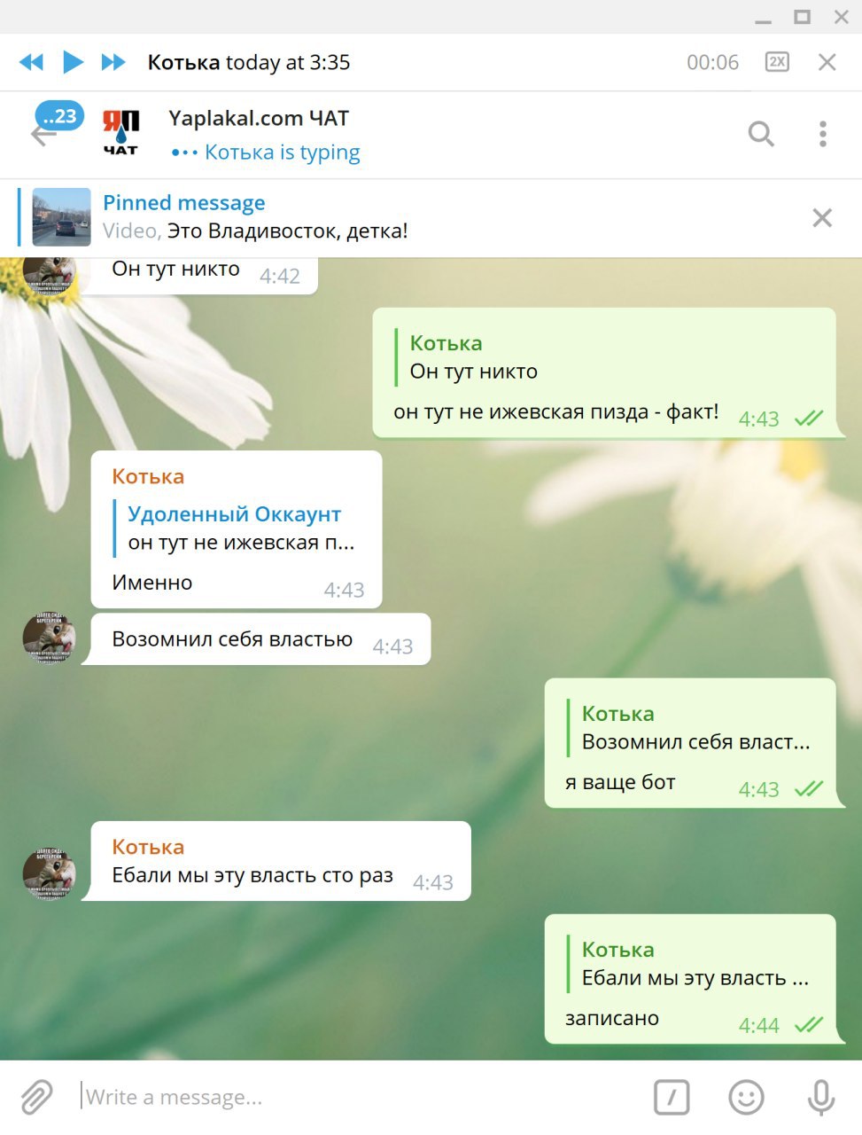Search in this chat
Viewport: 862px width, 1135px height.
(x=761, y=134)
